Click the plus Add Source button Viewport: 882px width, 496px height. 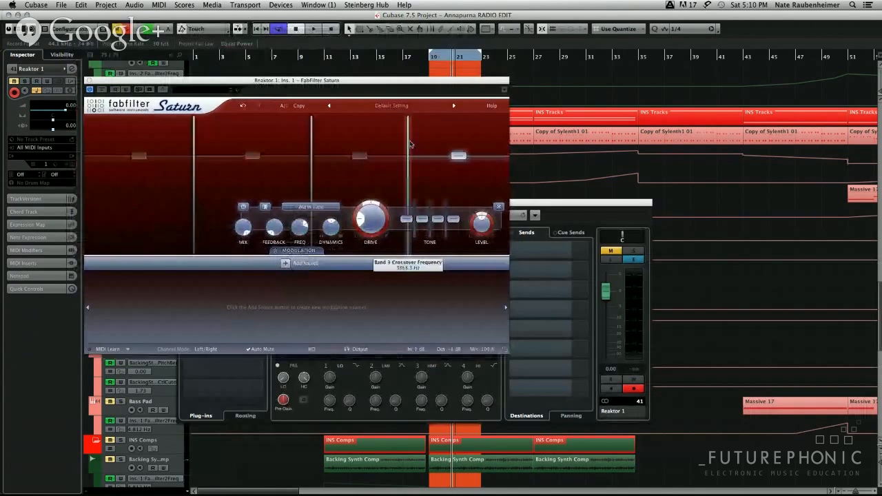(285, 263)
